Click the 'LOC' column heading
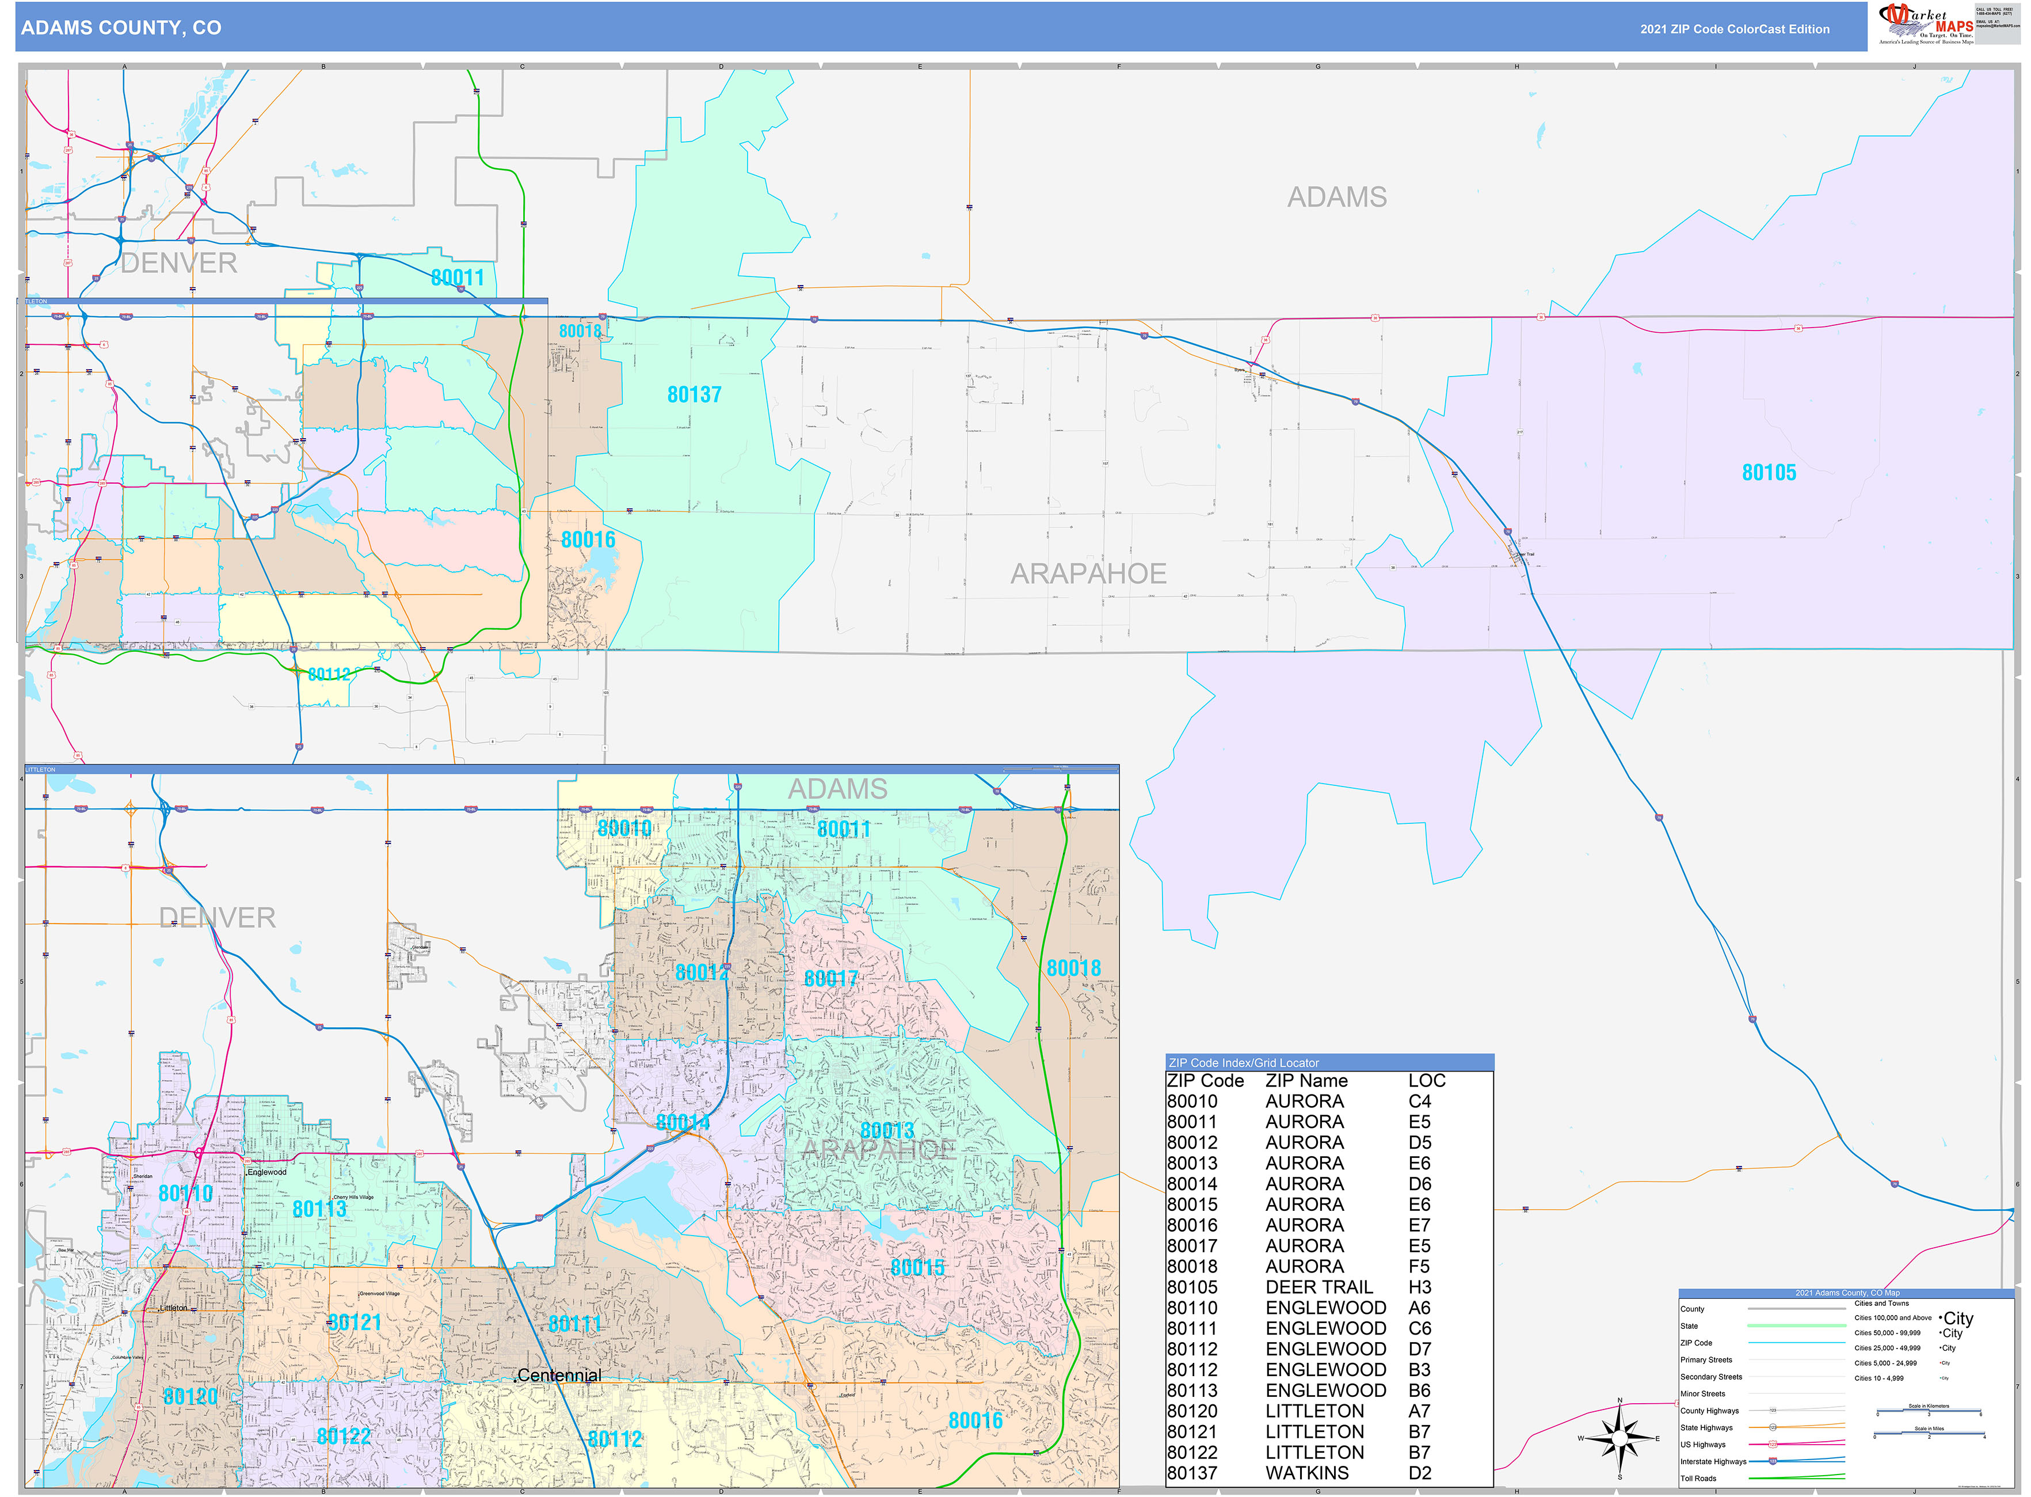The height and width of the screenshot is (1497, 2031). 1427,1081
